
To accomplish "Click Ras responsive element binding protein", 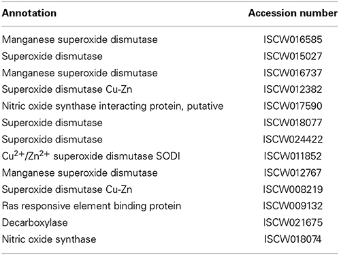I will pyautogui.click(x=91, y=206).
